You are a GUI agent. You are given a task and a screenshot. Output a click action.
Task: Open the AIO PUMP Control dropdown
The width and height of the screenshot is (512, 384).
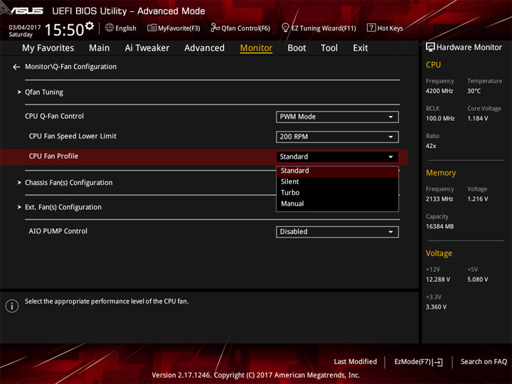tap(337, 232)
